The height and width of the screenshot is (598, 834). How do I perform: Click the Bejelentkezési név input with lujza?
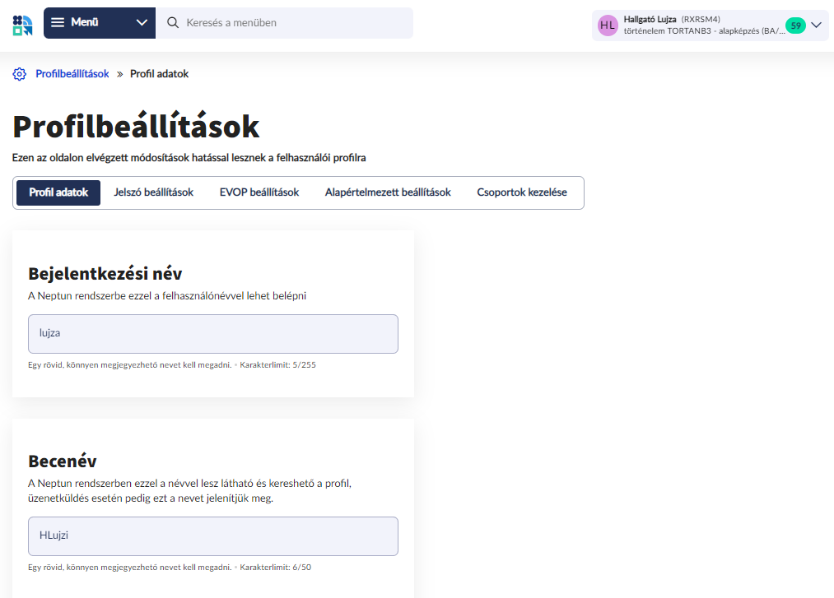click(x=213, y=334)
